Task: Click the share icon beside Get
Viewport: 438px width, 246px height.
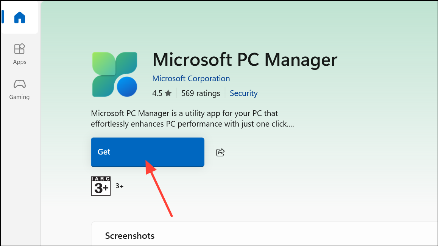Action: [x=220, y=152]
